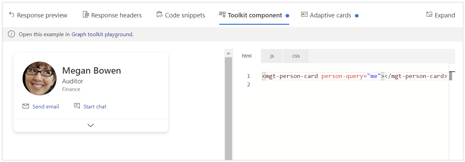Open the Graph toolkit playground link
Image resolution: width=465 pixels, height=162 pixels.
click(x=102, y=34)
